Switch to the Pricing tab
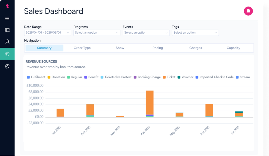The image size is (269, 156). click(x=158, y=48)
